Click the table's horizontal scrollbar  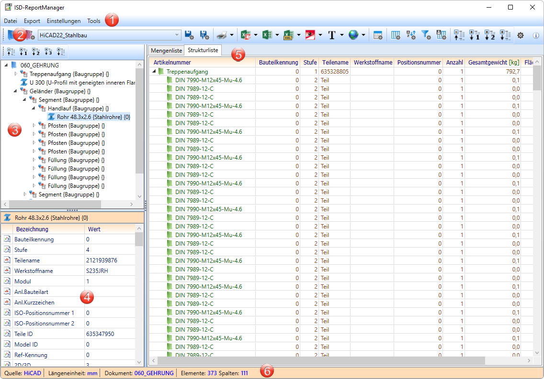pos(321,360)
